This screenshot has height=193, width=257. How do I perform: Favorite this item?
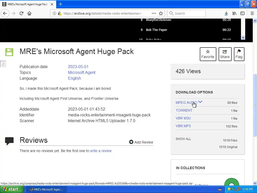(x=208, y=54)
